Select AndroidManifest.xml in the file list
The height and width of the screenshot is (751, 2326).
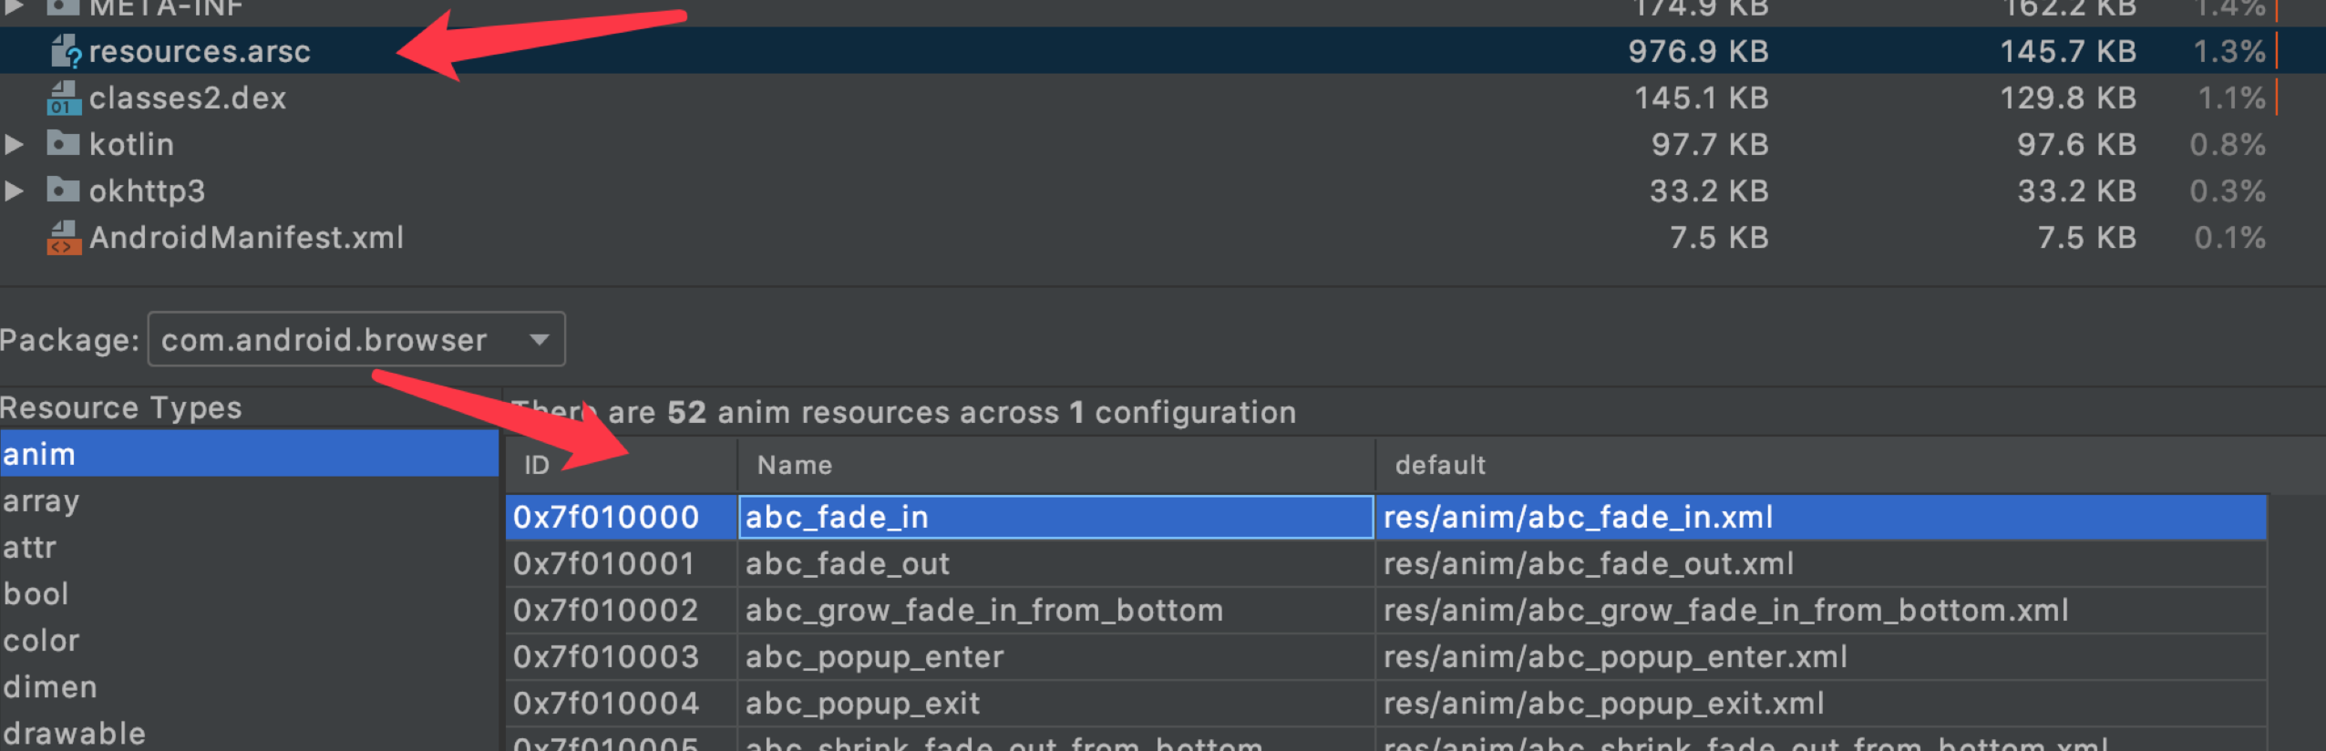pyautogui.click(x=246, y=237)
